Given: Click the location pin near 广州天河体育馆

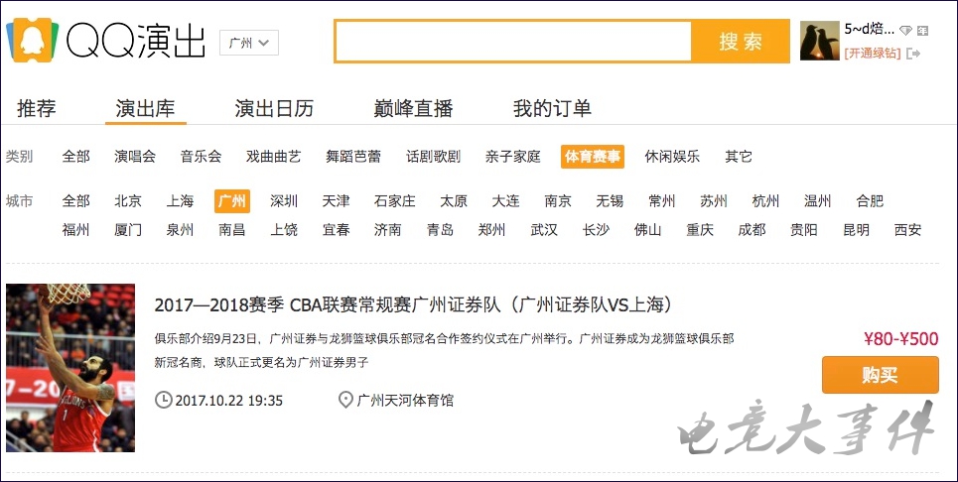Looking at the screenshot, I should tap(345, 401).
